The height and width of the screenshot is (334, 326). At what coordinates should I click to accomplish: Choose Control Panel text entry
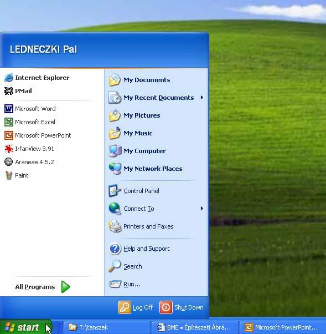pyautogui.click(x=141, y=191)
